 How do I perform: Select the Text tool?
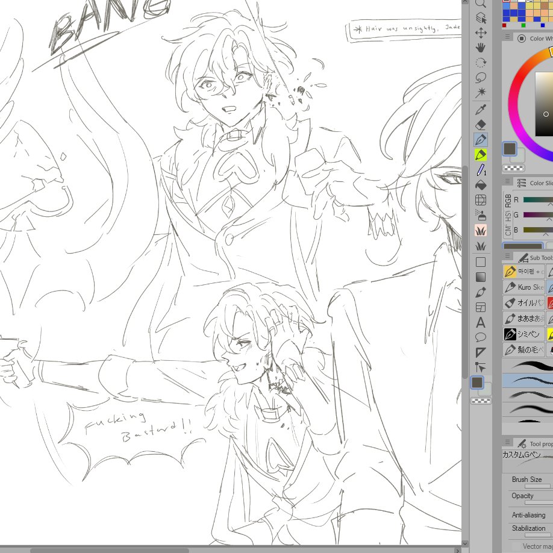tap(481, 323)
